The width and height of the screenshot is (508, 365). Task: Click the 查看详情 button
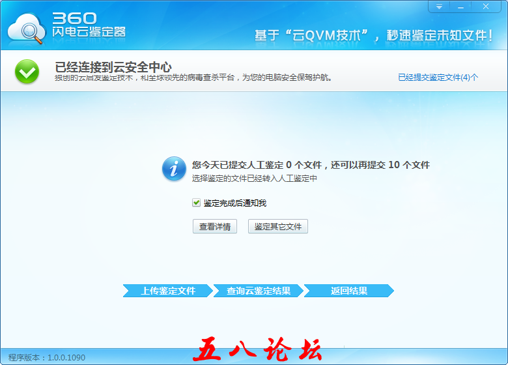[214, 227]
